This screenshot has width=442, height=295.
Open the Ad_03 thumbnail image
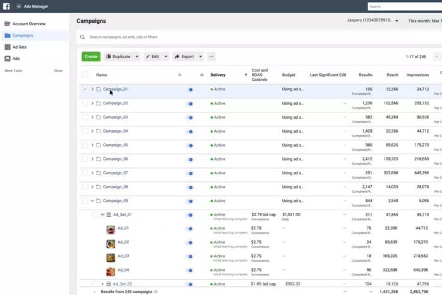[x=110, y=258]
